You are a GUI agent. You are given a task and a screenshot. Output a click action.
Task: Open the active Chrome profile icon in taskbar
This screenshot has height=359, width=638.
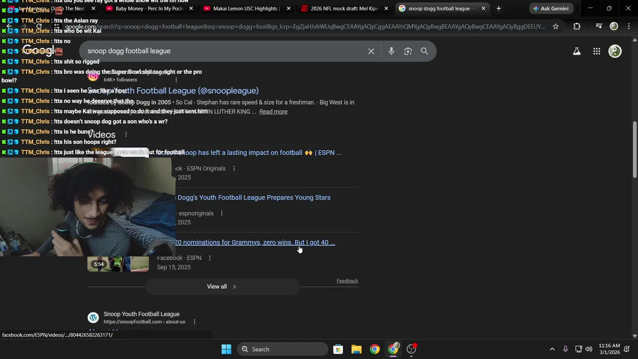point(393,349)
